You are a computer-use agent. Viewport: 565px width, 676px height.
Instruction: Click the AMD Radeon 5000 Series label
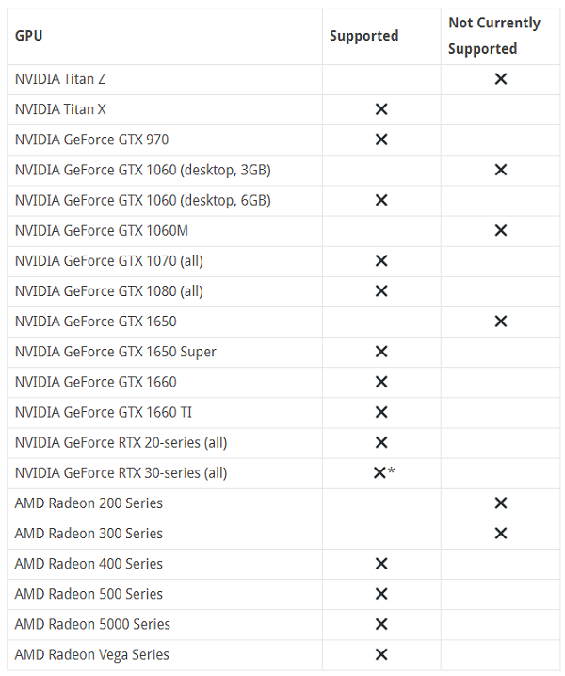click(x=92, y=624)
